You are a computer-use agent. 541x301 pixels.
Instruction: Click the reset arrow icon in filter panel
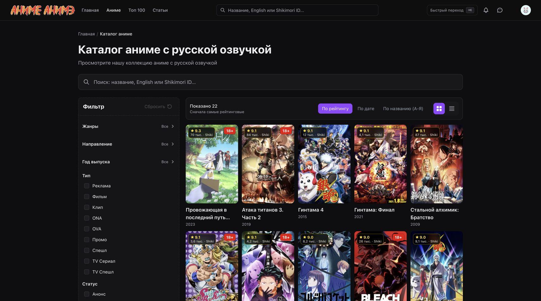pos(170,107)
